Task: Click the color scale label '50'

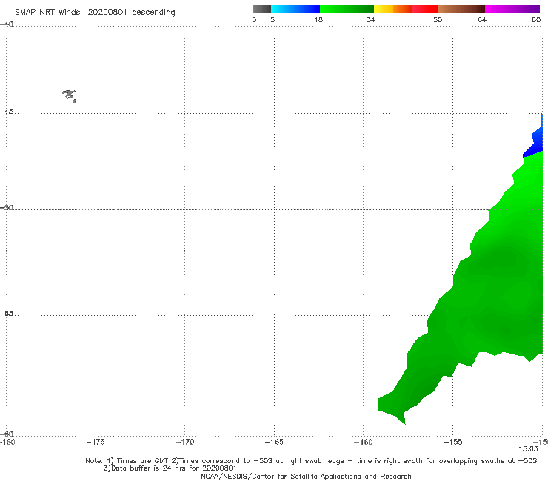Action: tap(438, 19)
